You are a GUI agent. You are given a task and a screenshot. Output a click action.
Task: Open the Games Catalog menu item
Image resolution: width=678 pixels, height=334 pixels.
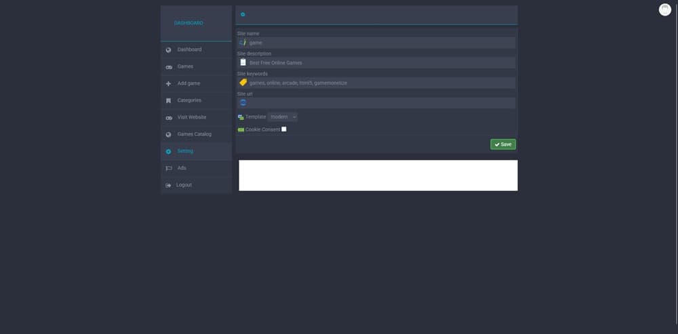194,134
